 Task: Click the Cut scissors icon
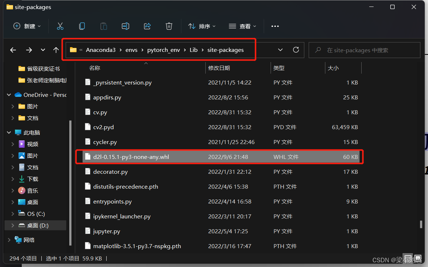(x=60, y=26)
